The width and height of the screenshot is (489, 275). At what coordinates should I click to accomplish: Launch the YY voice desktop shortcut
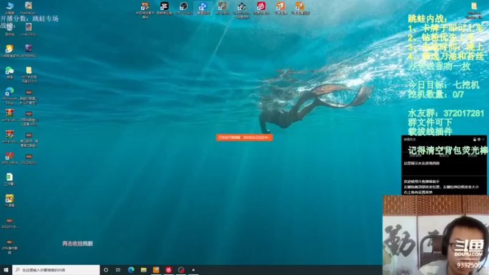[10, 199]
